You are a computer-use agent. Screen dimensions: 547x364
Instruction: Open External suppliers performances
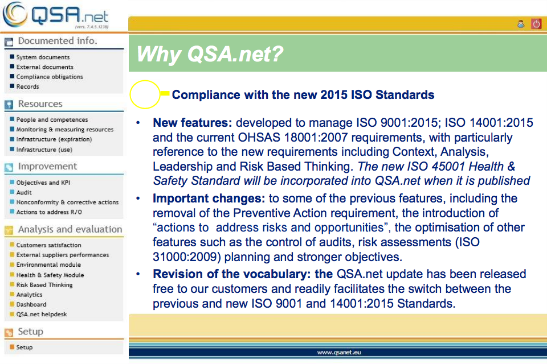click(x=63, y=255)
